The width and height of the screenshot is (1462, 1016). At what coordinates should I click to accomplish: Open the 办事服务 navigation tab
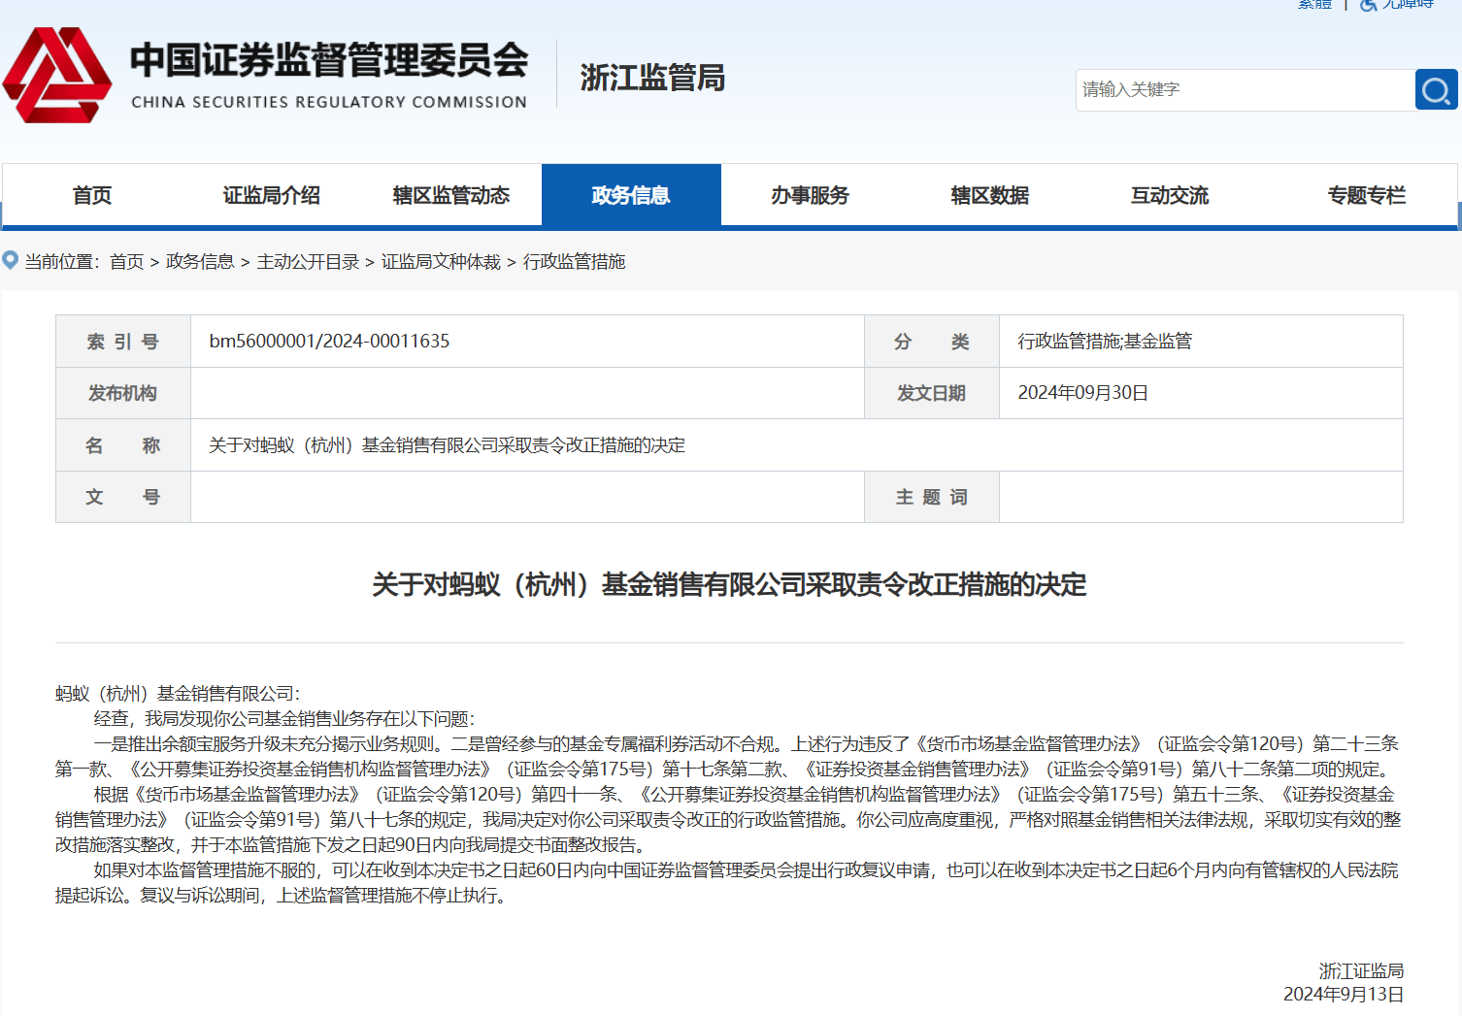coord(811,195)
